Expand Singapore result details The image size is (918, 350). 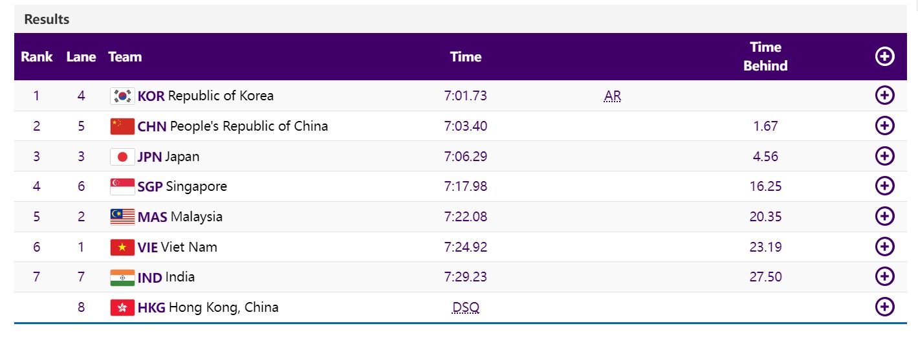pos(884,186)
